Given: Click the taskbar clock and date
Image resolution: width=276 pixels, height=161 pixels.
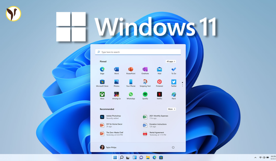Looking at the screenshot, I should pos(273,158).
